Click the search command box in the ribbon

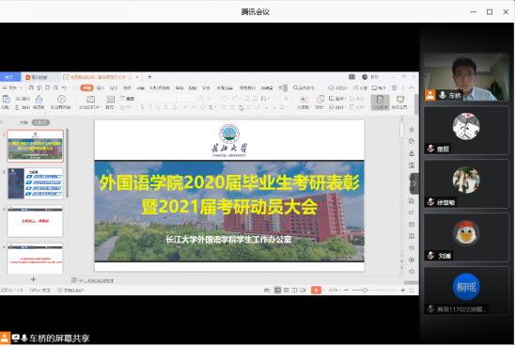(x=304, y=87)
